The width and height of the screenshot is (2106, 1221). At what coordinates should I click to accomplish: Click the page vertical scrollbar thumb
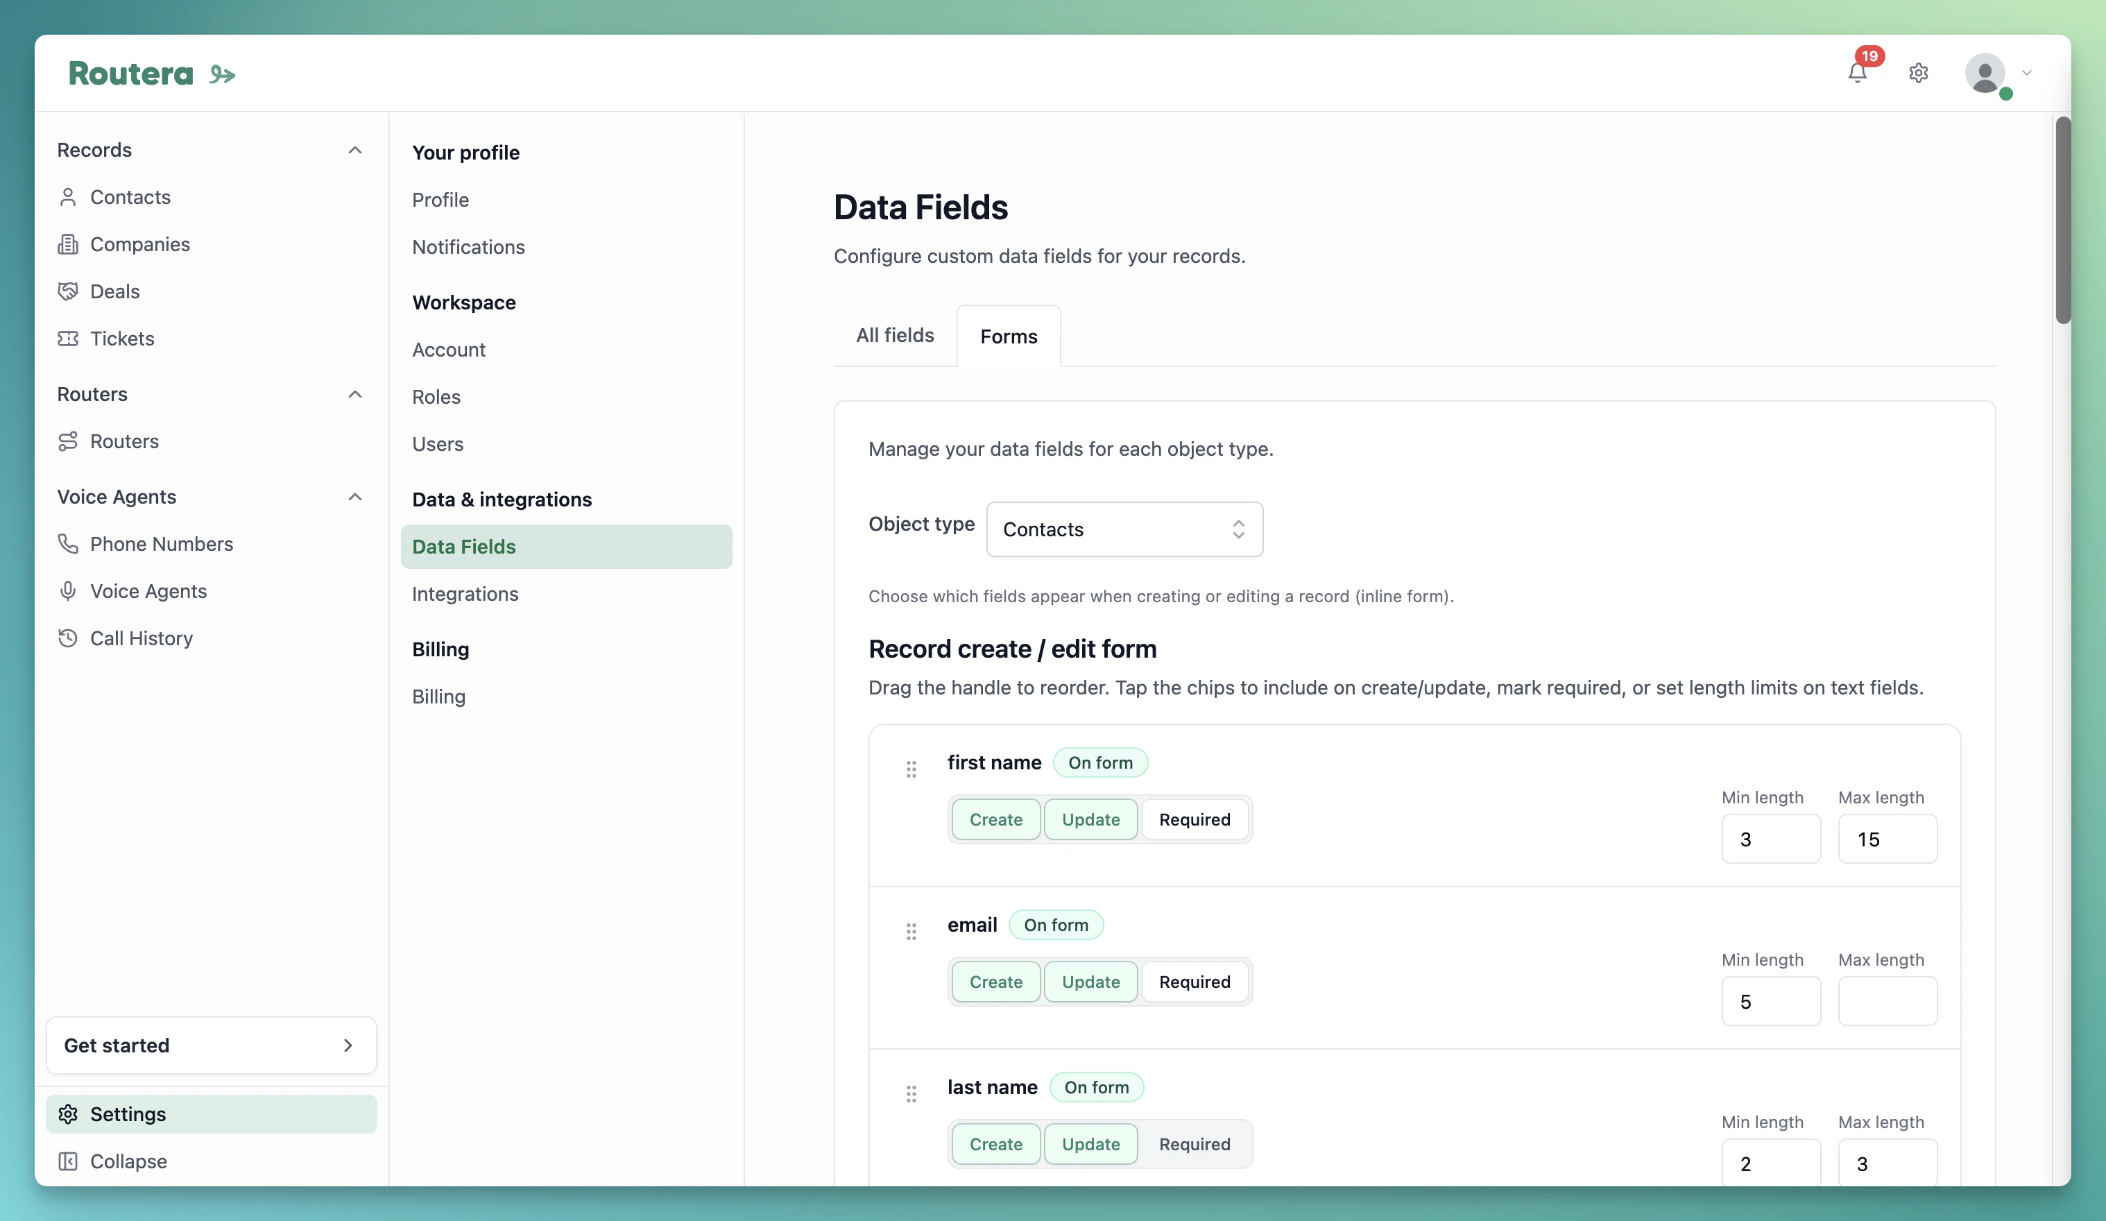[x=2064, y=221]
